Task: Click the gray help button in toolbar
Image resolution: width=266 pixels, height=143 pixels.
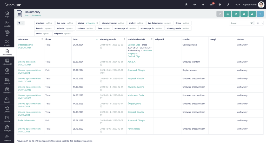Action: click(220, 14)
